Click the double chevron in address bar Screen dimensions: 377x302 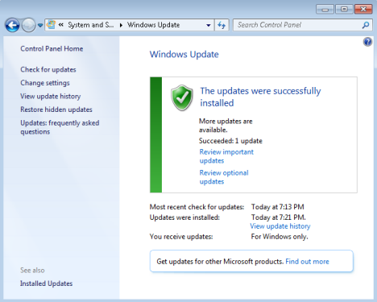click(x=61, y=25)
